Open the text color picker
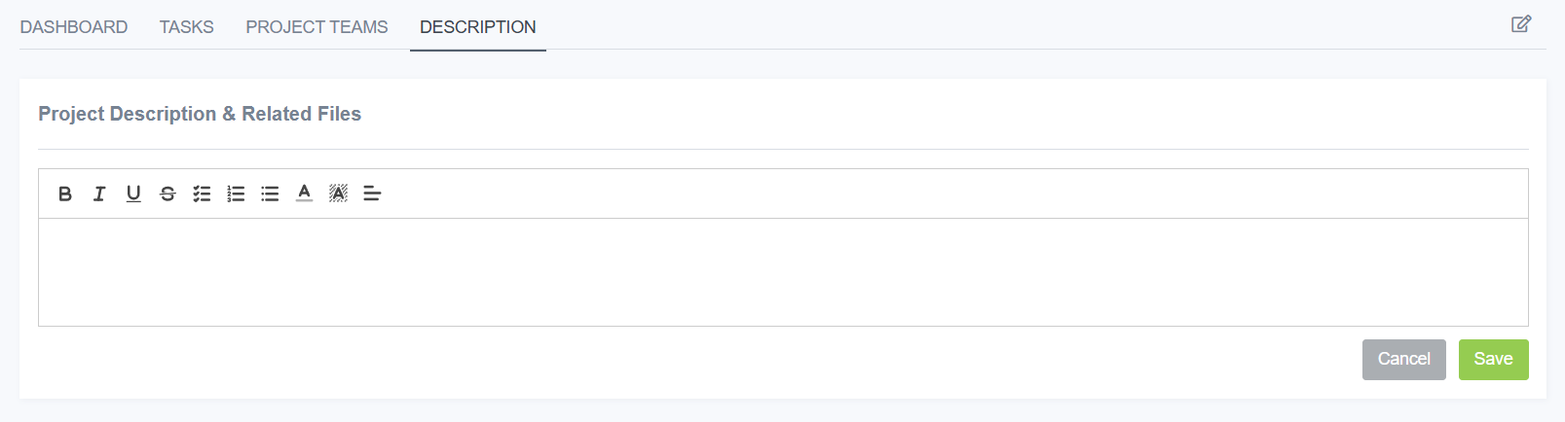Viewport: 1565px width, 422px height. coord(304,193)
